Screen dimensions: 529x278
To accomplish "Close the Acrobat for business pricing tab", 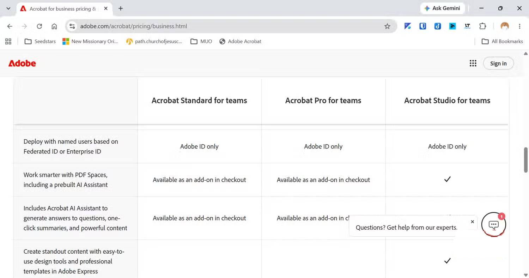I will pos(106,8).
